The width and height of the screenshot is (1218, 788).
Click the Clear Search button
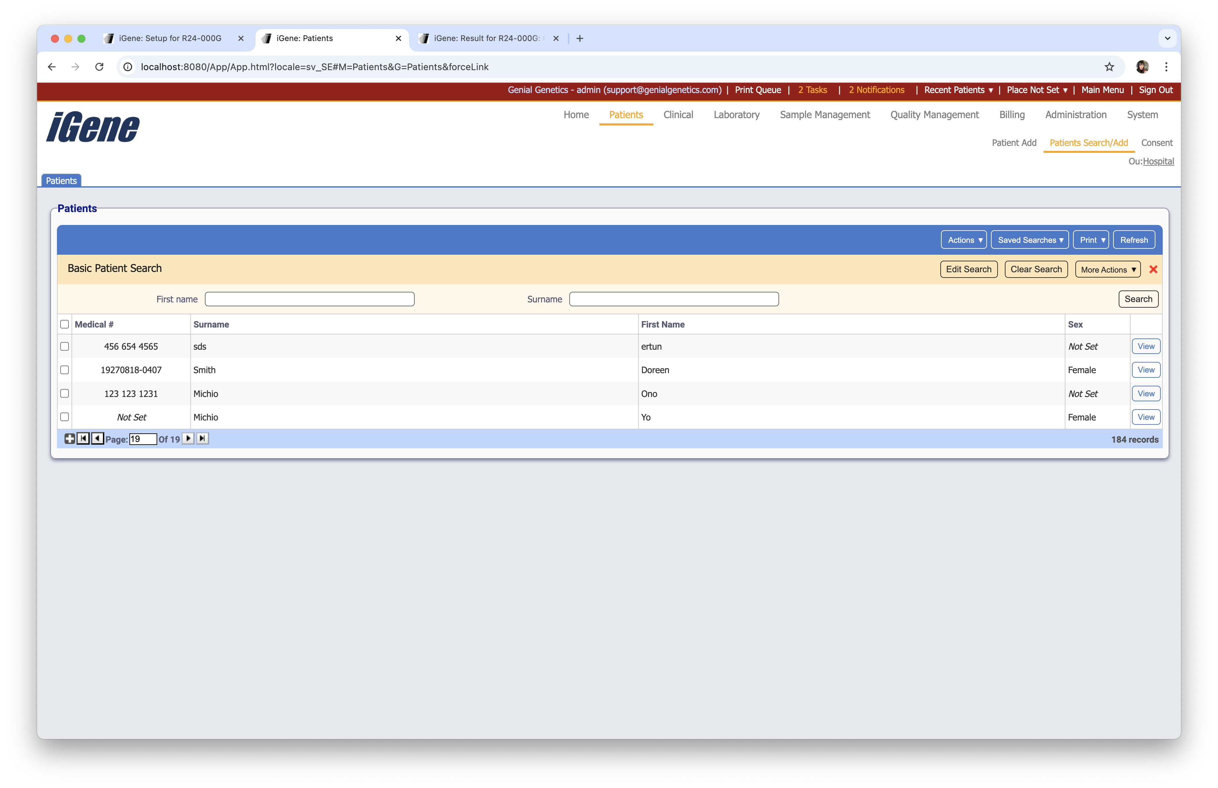click(x=1036, y=270)
